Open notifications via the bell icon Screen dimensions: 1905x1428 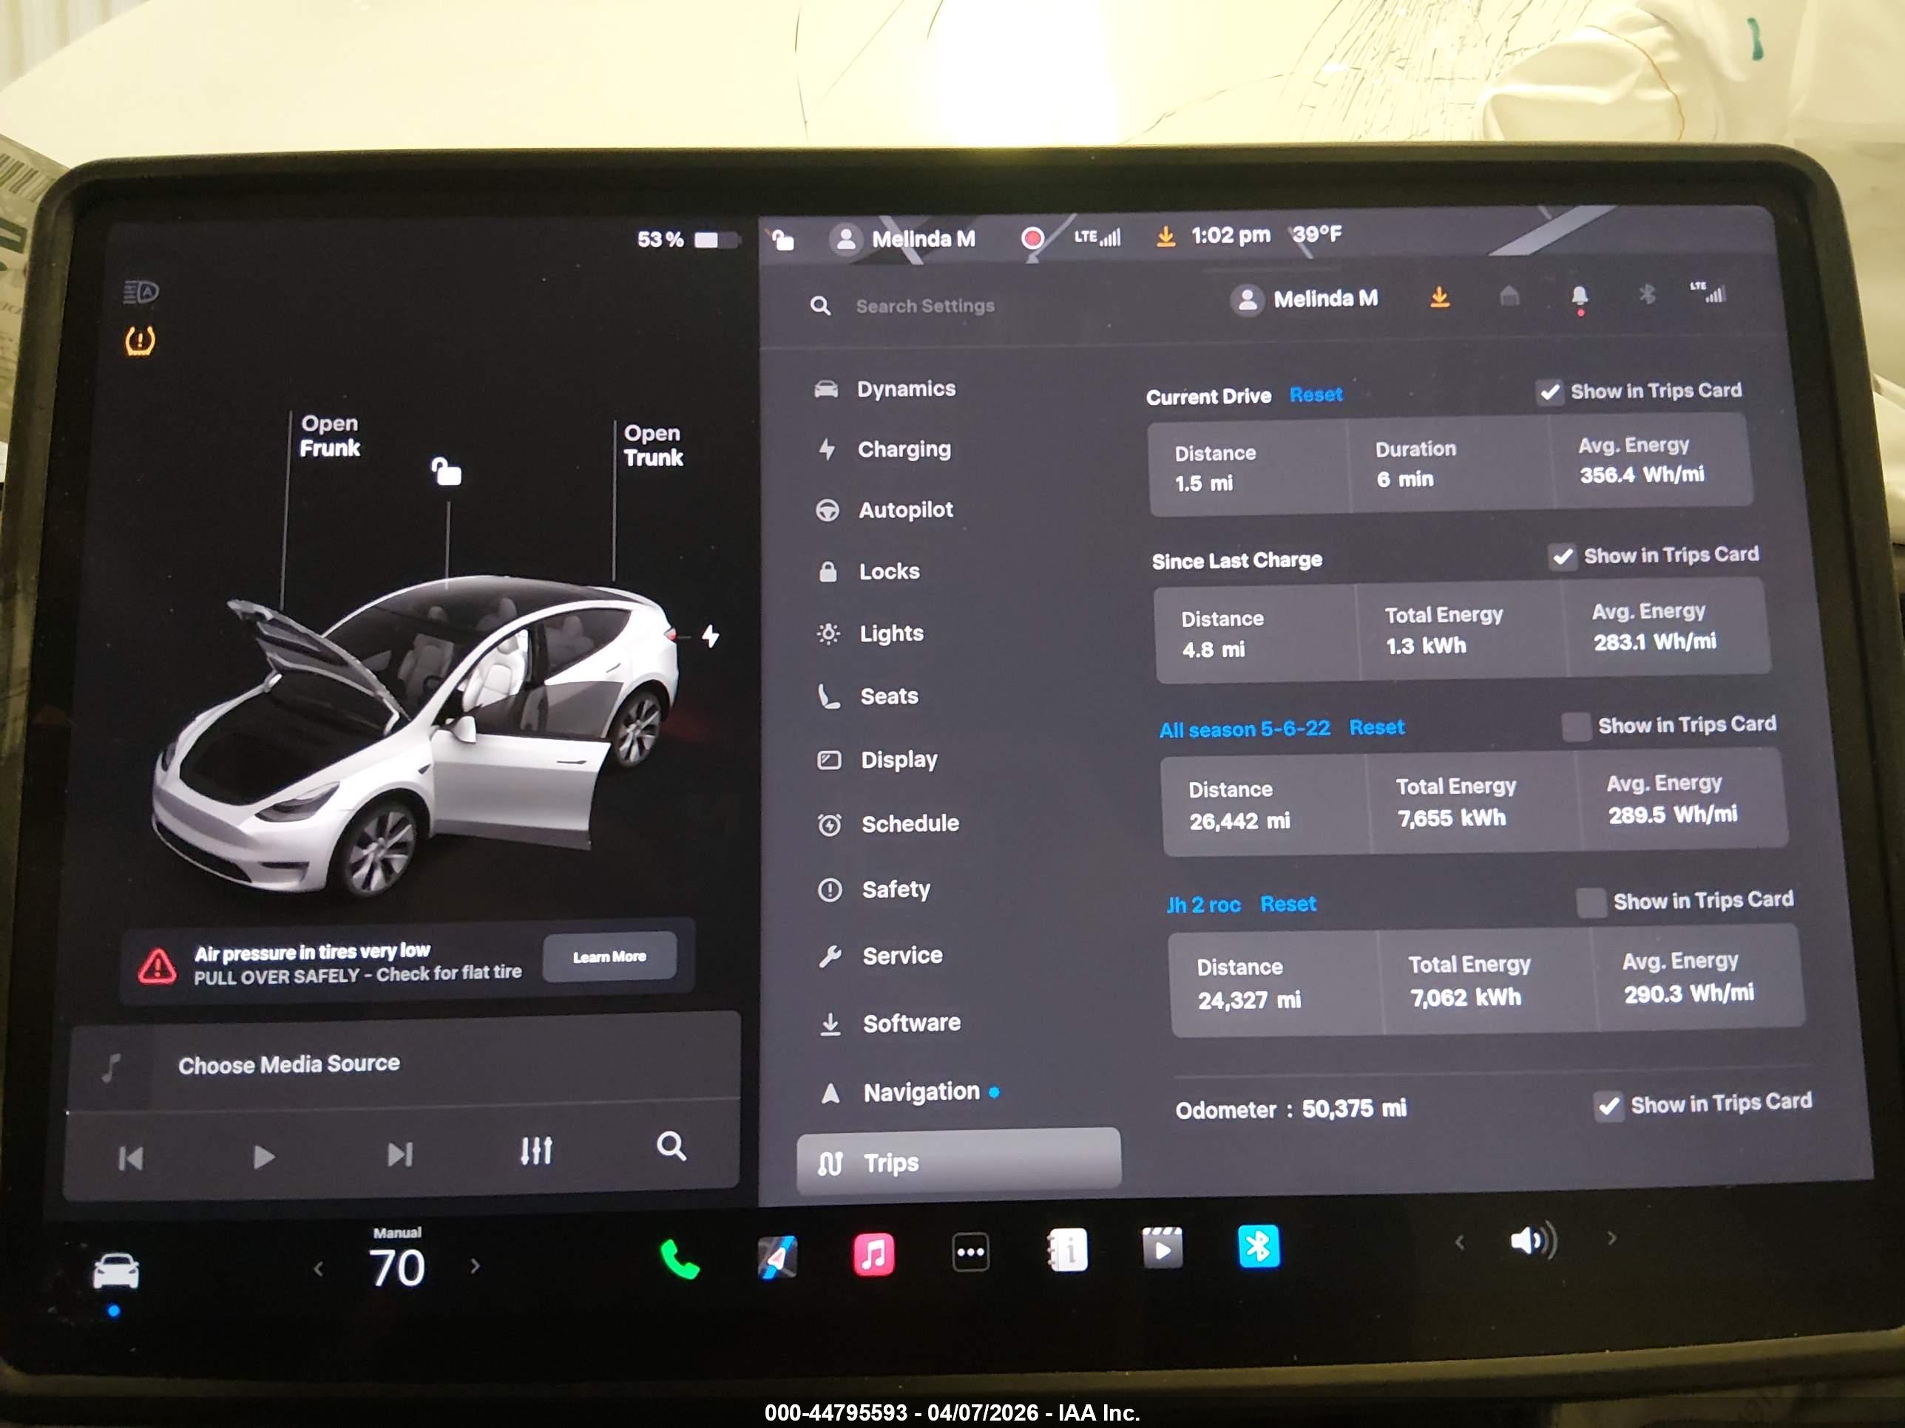click(1579, 298)
